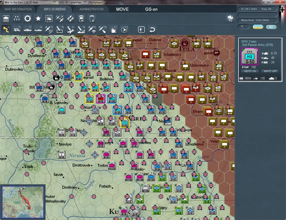
Task: Click the F12 end turn icon
Action: (x=124, y=29)
